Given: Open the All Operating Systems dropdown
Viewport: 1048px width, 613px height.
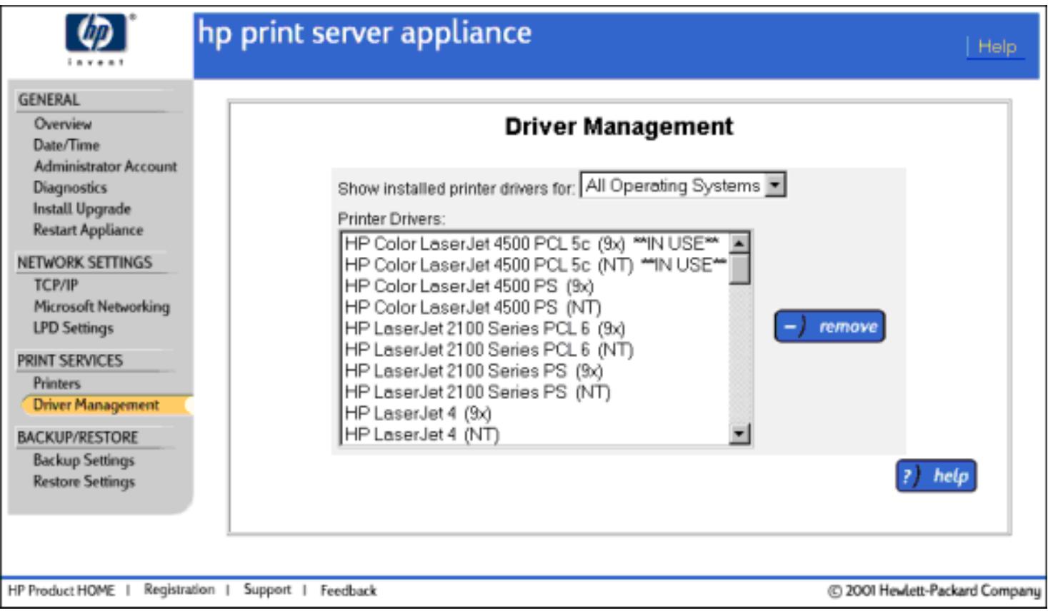Looking at the screenshot, I should [x=683, y=186].
